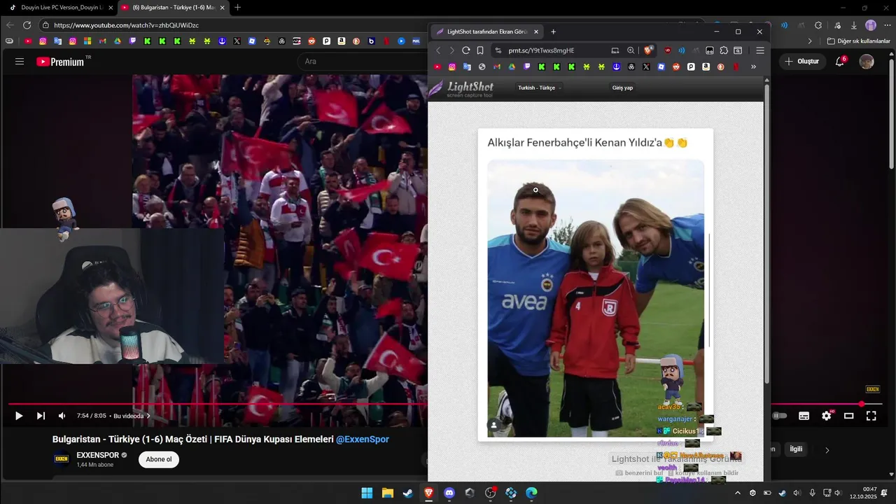Click the 'benzerini bul' link
Viewport: 896px width, 504px height.
tap(639, 473)
